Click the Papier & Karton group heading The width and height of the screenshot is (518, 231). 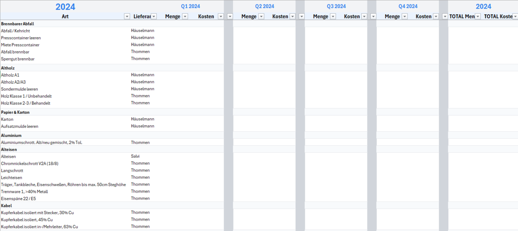[x=15, y=112]
